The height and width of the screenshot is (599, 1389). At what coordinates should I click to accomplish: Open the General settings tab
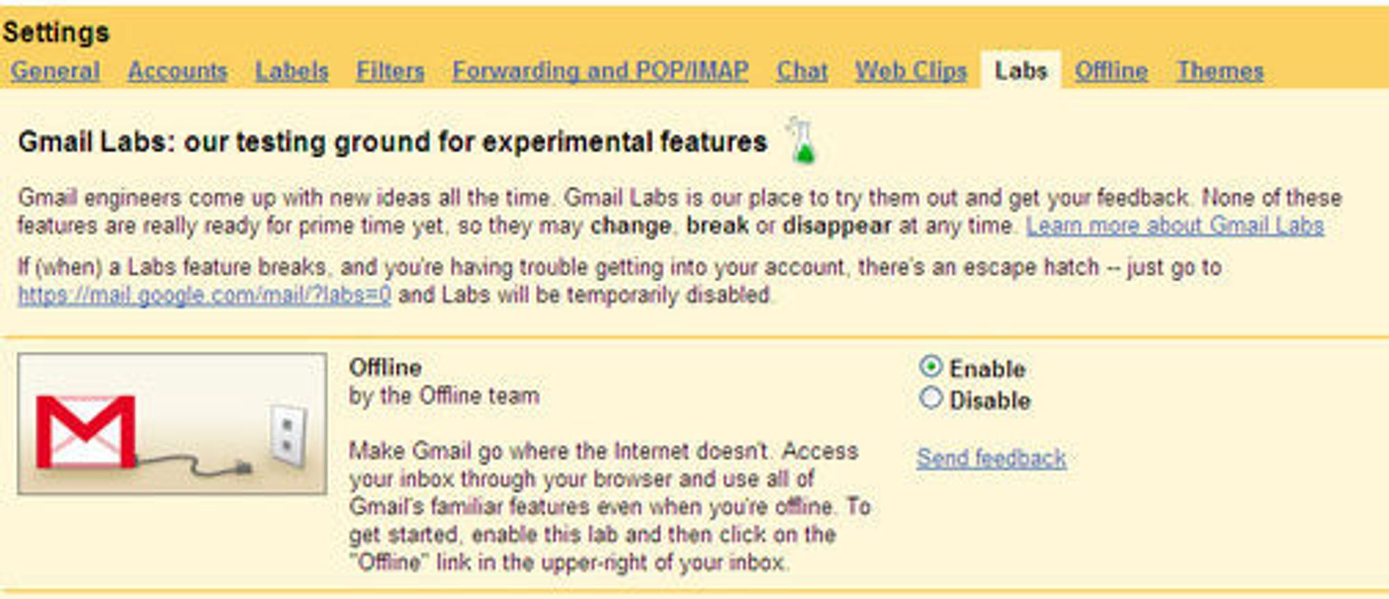click(55, 71)
